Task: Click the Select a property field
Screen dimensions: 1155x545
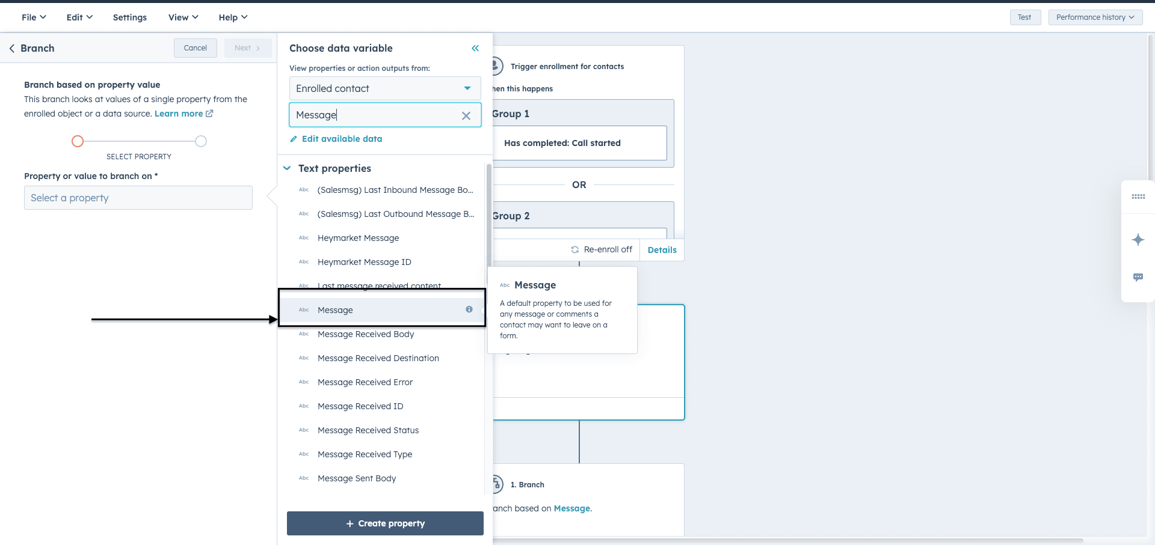Action: (x=138, y=198)
